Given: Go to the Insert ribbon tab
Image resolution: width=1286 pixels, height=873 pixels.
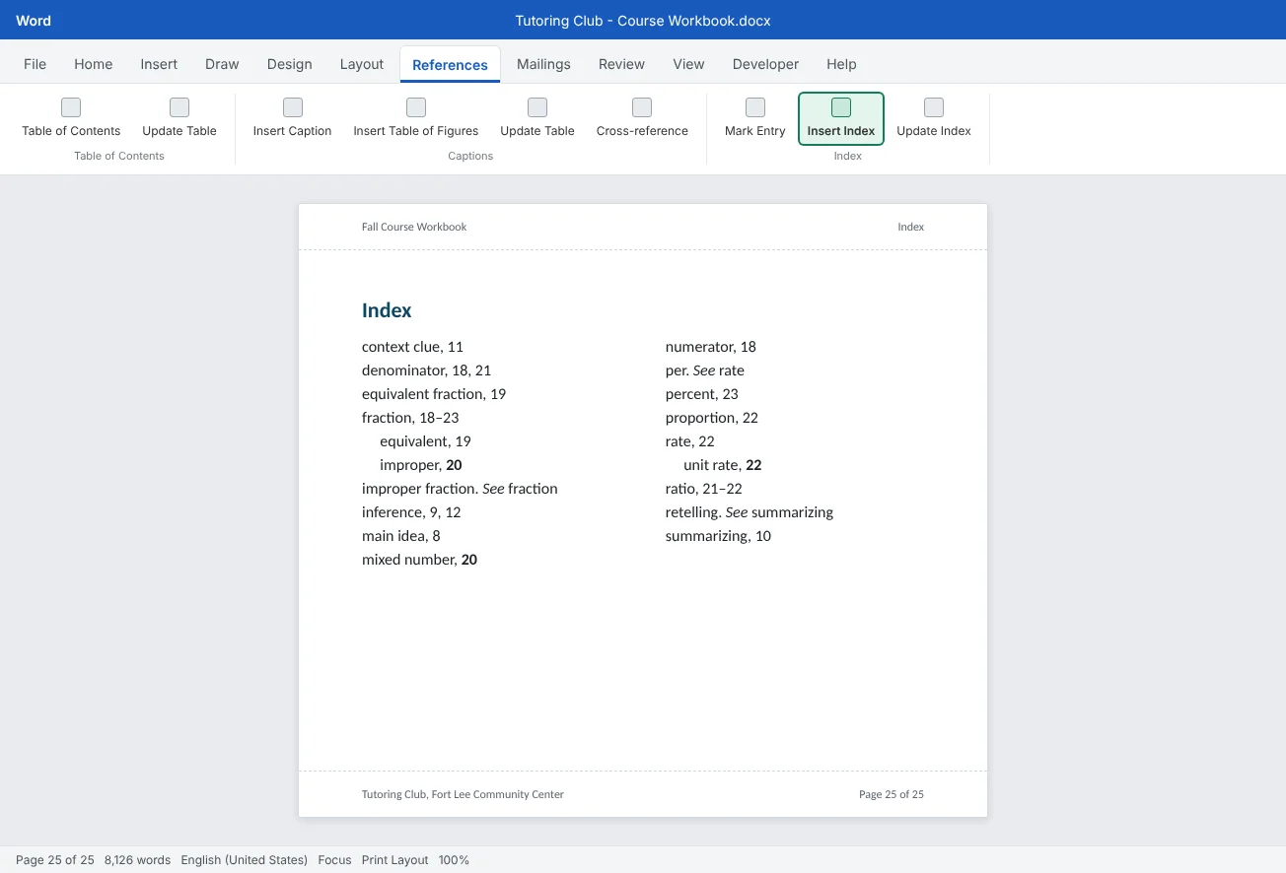Looking at the screenshot, I should tap(159, 64).
